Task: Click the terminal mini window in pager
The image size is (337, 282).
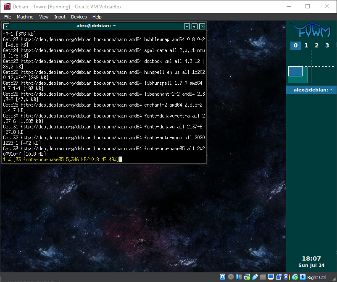Action: pos(295,71)
